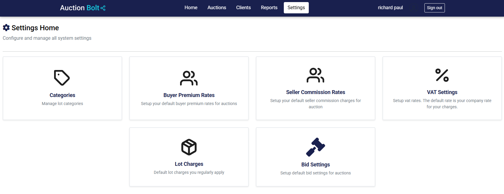Click 'Setup default bid settings for auctions' text
This screenshot has width=504, height=194.
316,173
